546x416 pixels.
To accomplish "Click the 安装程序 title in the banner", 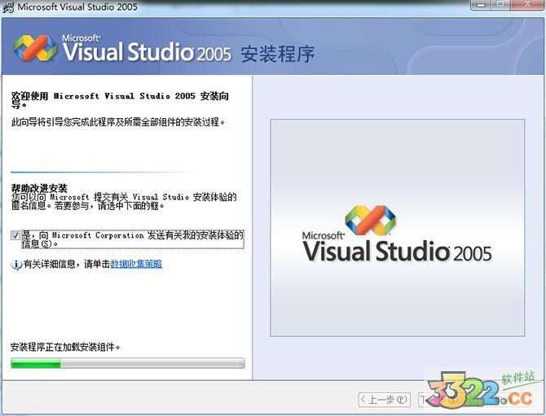I will [278, 54].
